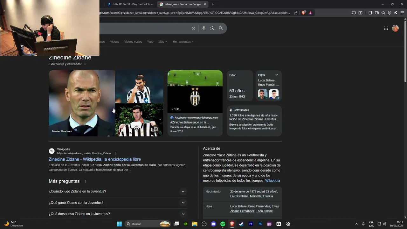This screenshot has height=229, width=407.
Task: Open OBS Studio from the taskbar
Action: click(x=204, y=224)
